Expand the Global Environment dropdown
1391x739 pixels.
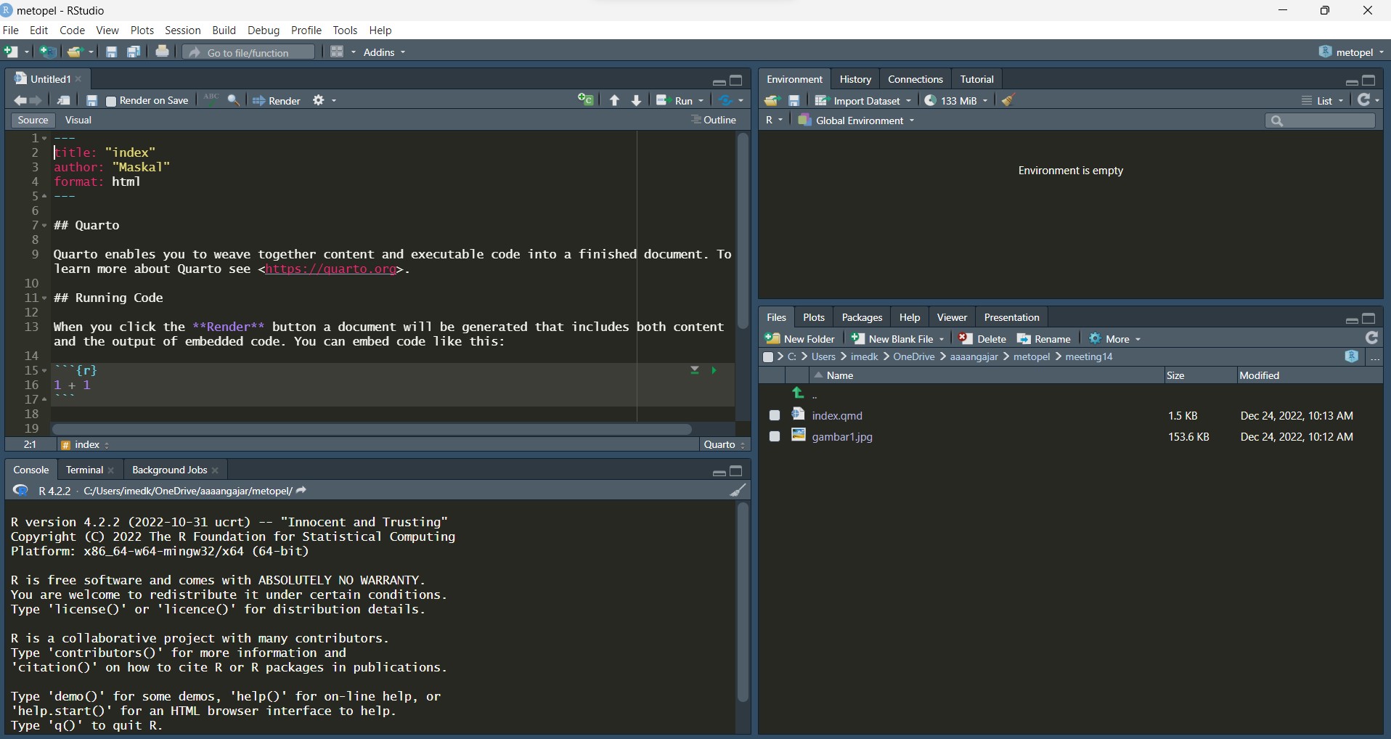857,121
